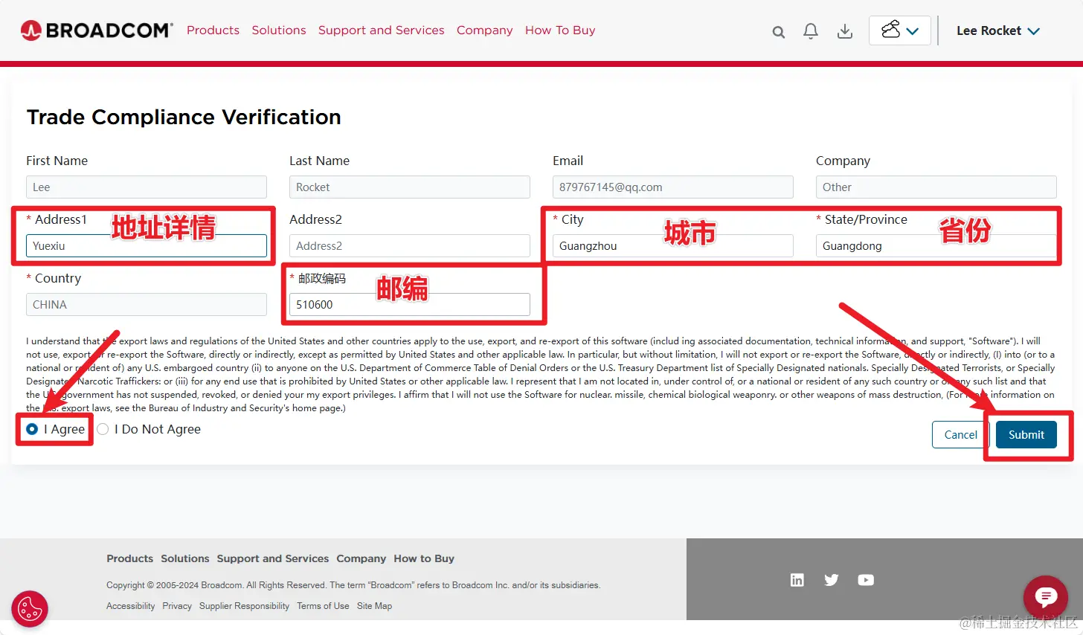Click the footer Company link
Image resolution: width=1083 pixels, height=635 pixels.
tap(361, 558)
